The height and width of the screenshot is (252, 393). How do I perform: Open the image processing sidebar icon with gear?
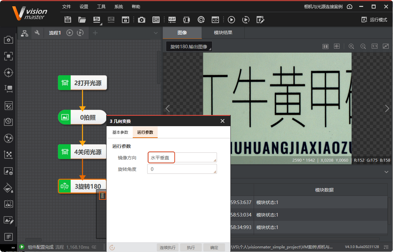[9, 171]
